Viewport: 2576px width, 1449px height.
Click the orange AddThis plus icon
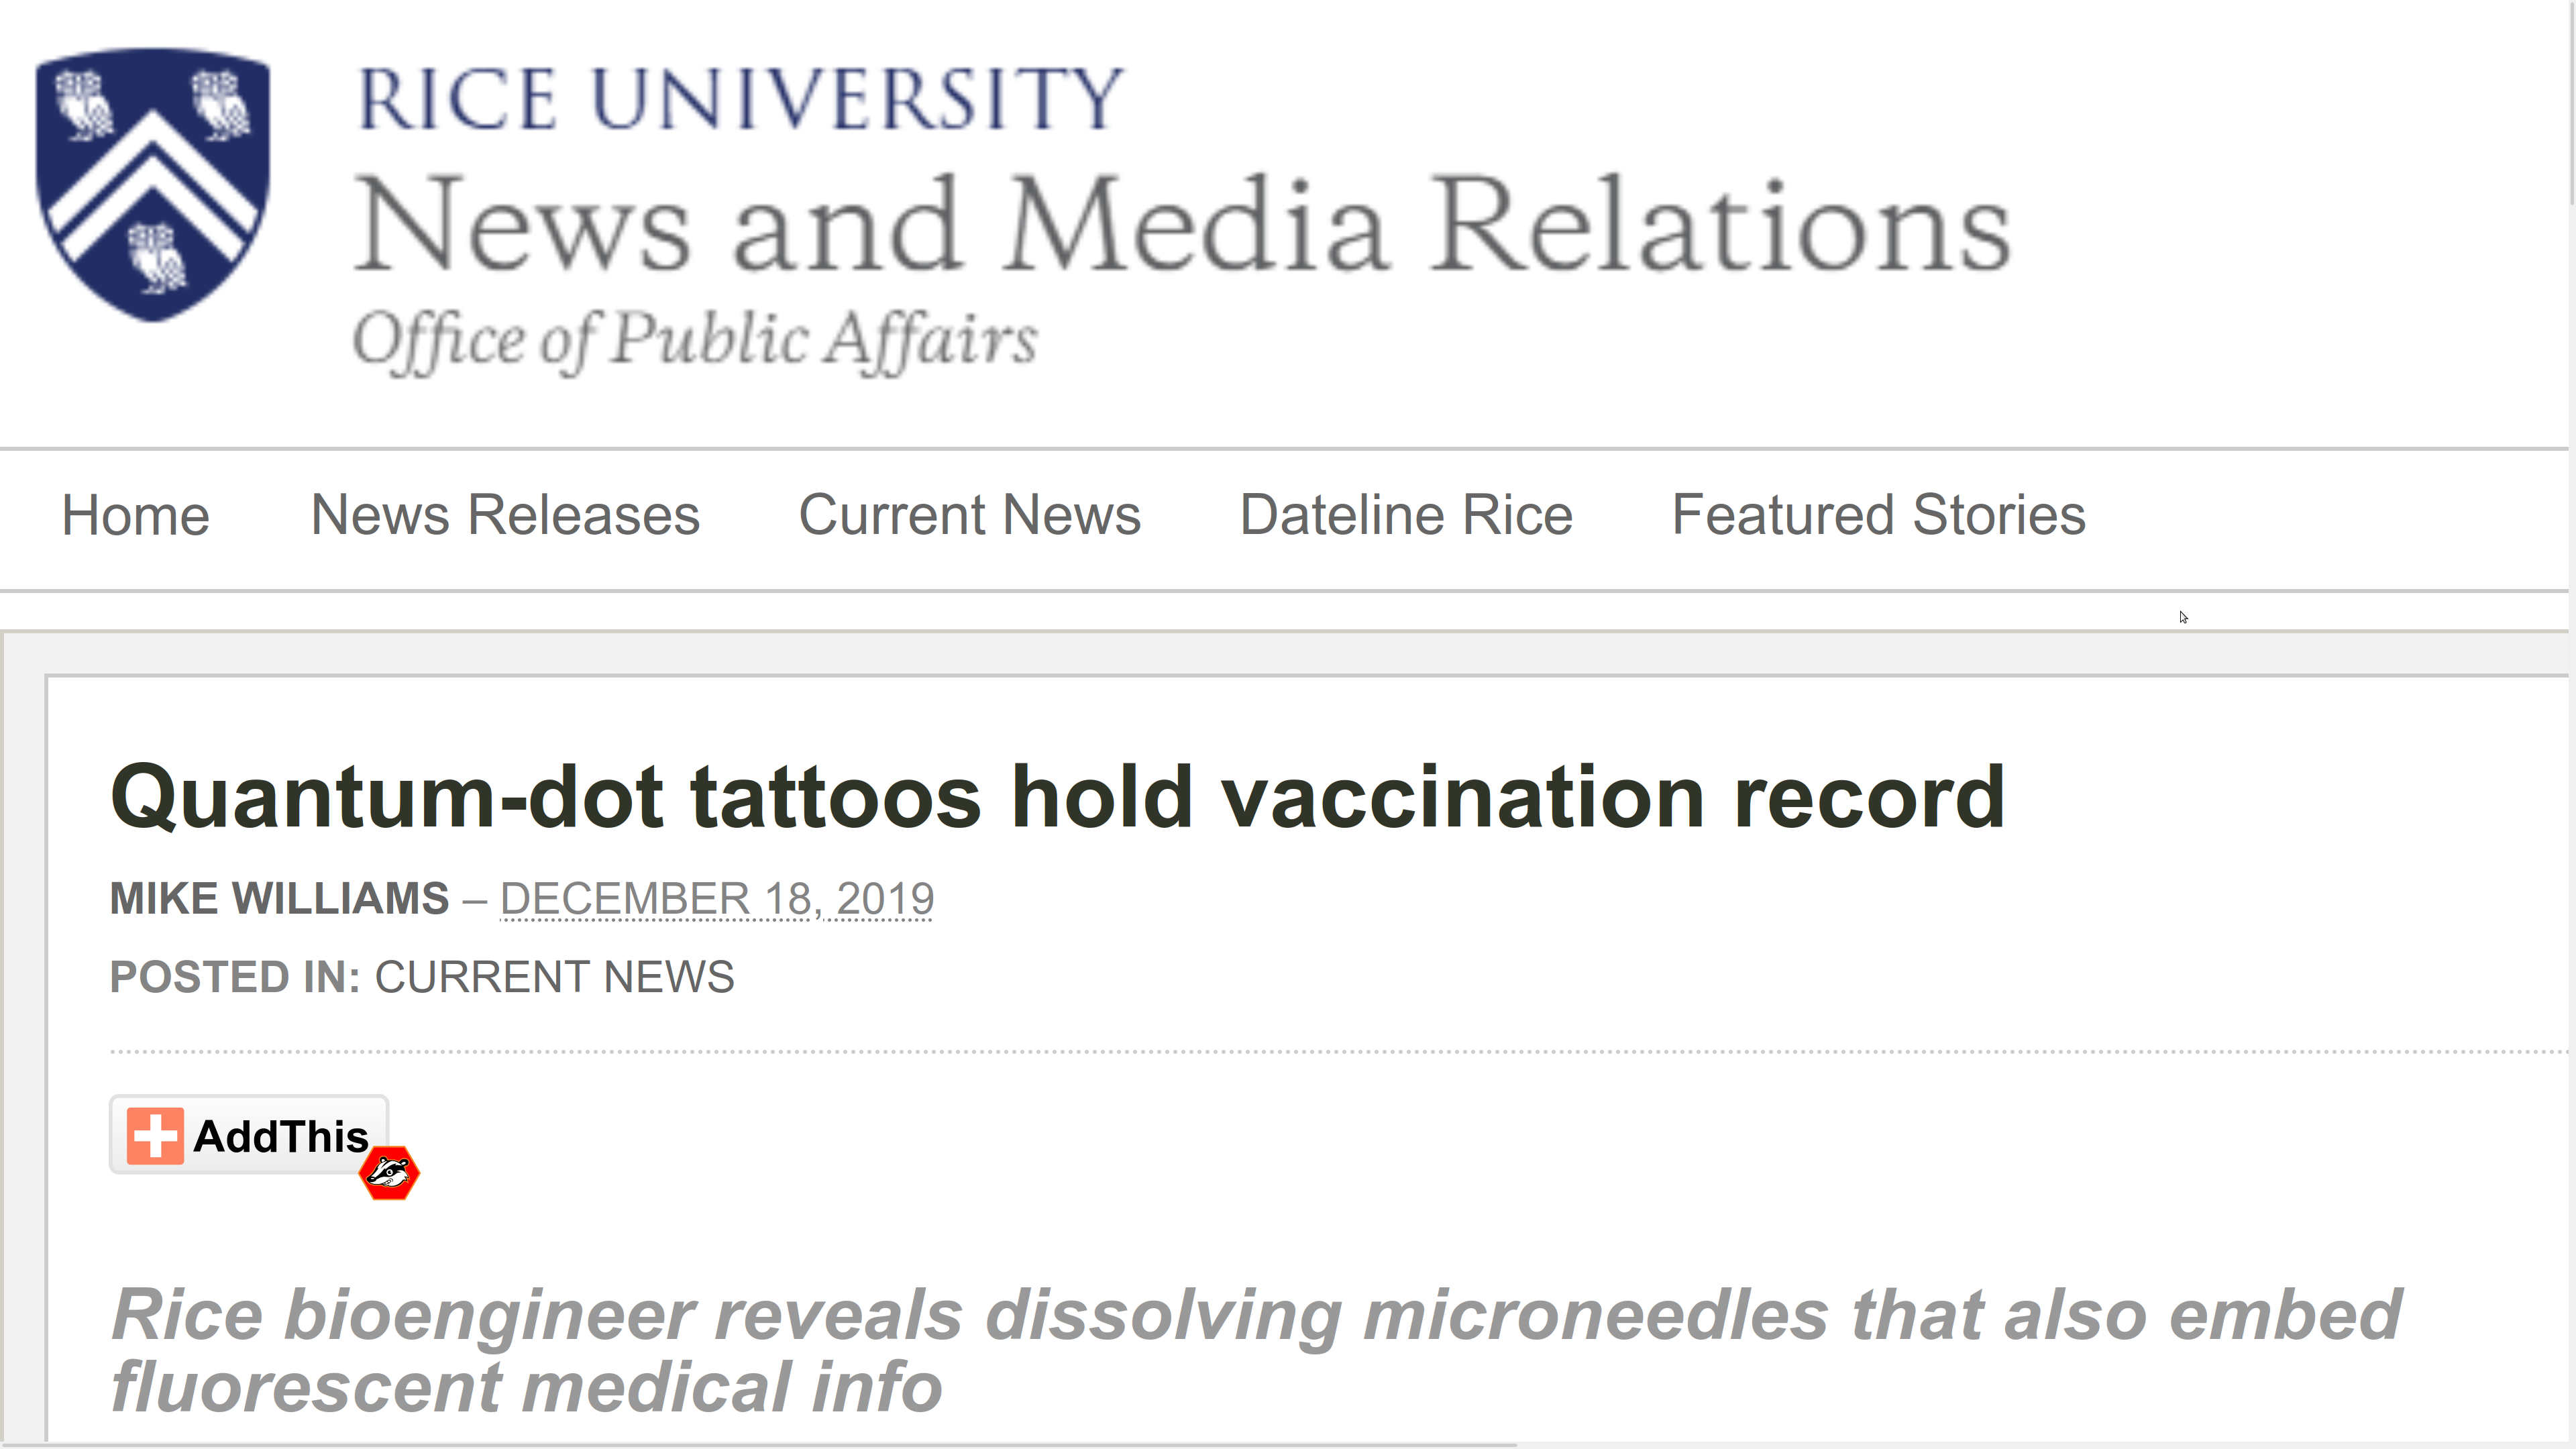click(x=155, y=1136)
